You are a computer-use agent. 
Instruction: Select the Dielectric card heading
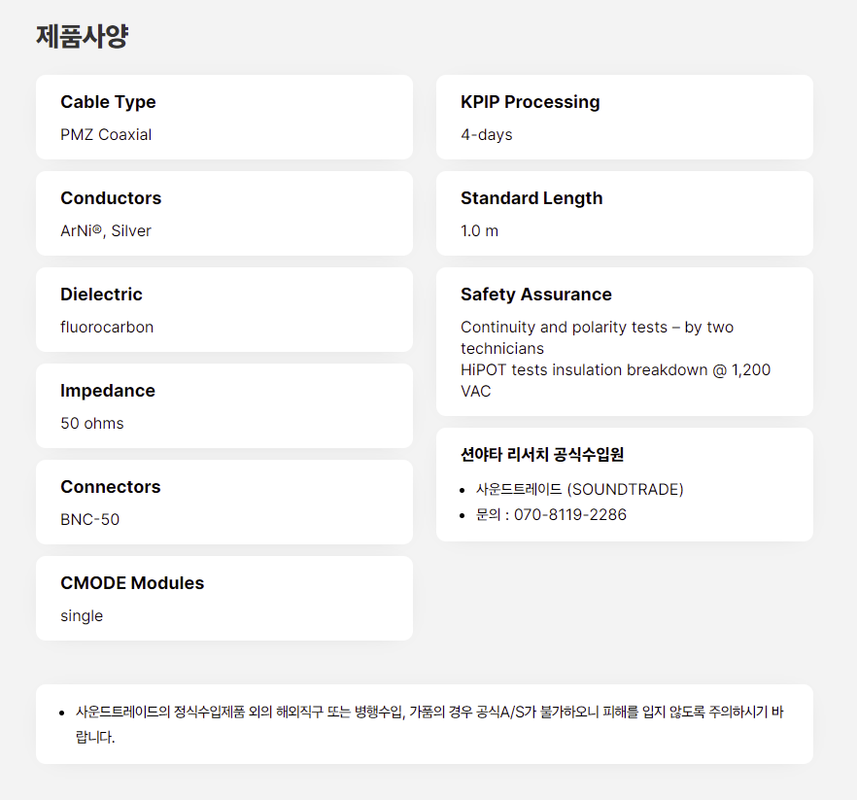[101, 295]
